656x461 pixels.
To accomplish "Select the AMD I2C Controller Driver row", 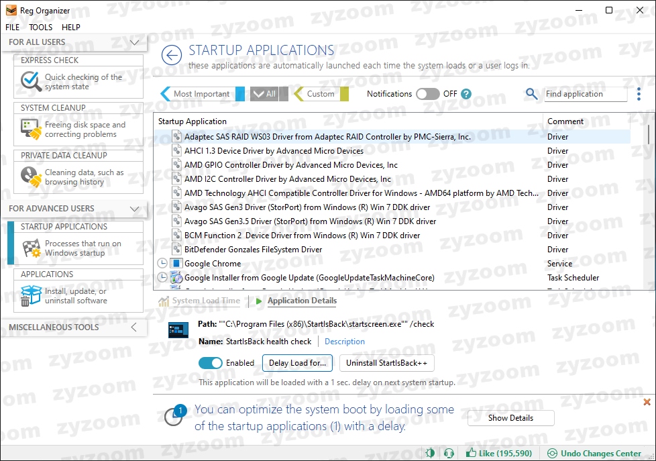I will (392, 178).
